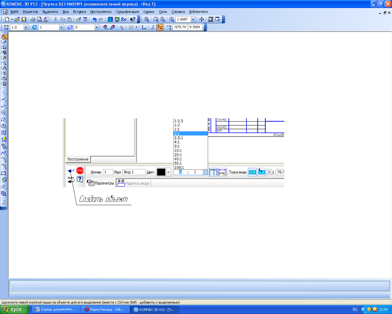Create a new document with the New icon

(7, 19)
